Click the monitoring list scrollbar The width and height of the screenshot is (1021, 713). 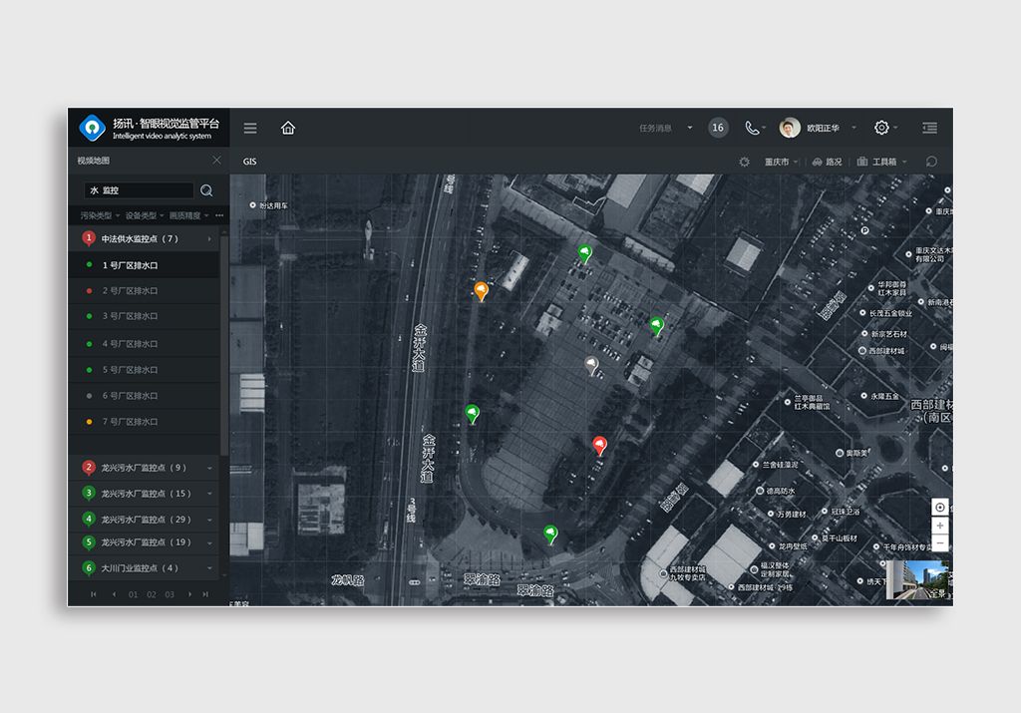click(224, 344)
